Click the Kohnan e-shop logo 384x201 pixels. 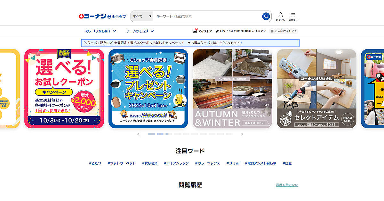pyautogui.click(x=102, y=16)
